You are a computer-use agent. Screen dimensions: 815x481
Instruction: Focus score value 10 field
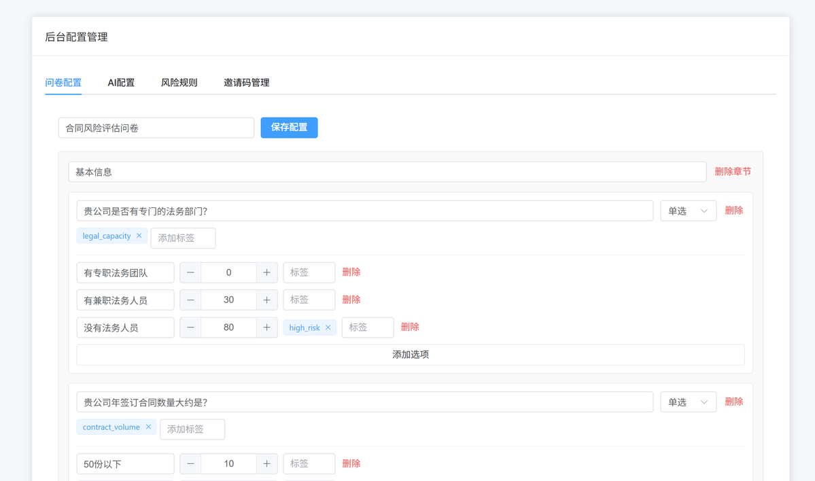click(x=228, y=464)
